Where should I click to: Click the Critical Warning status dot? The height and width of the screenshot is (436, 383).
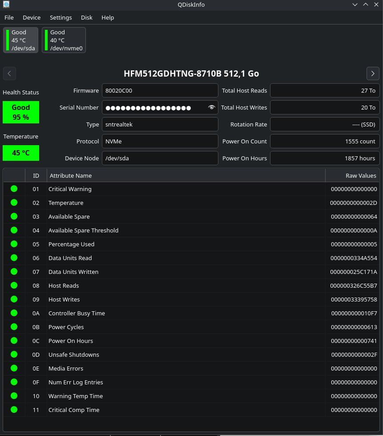(14, 189)
